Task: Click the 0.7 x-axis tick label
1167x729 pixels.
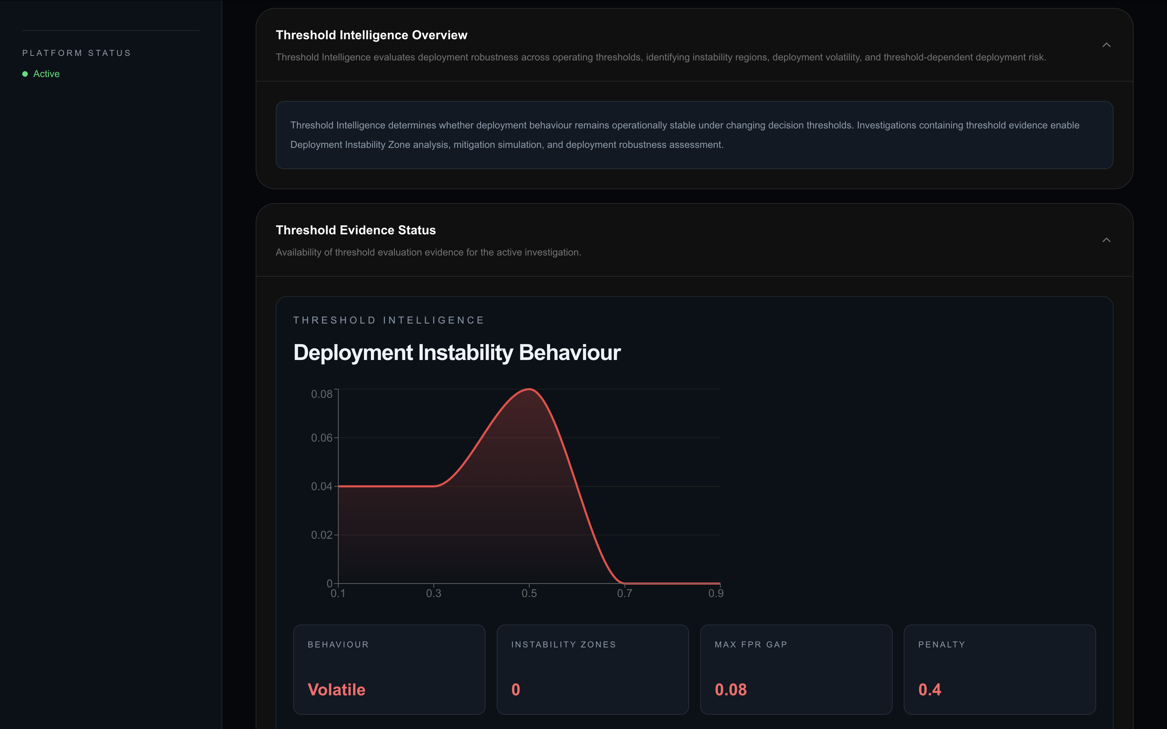Action: point(624,594)
